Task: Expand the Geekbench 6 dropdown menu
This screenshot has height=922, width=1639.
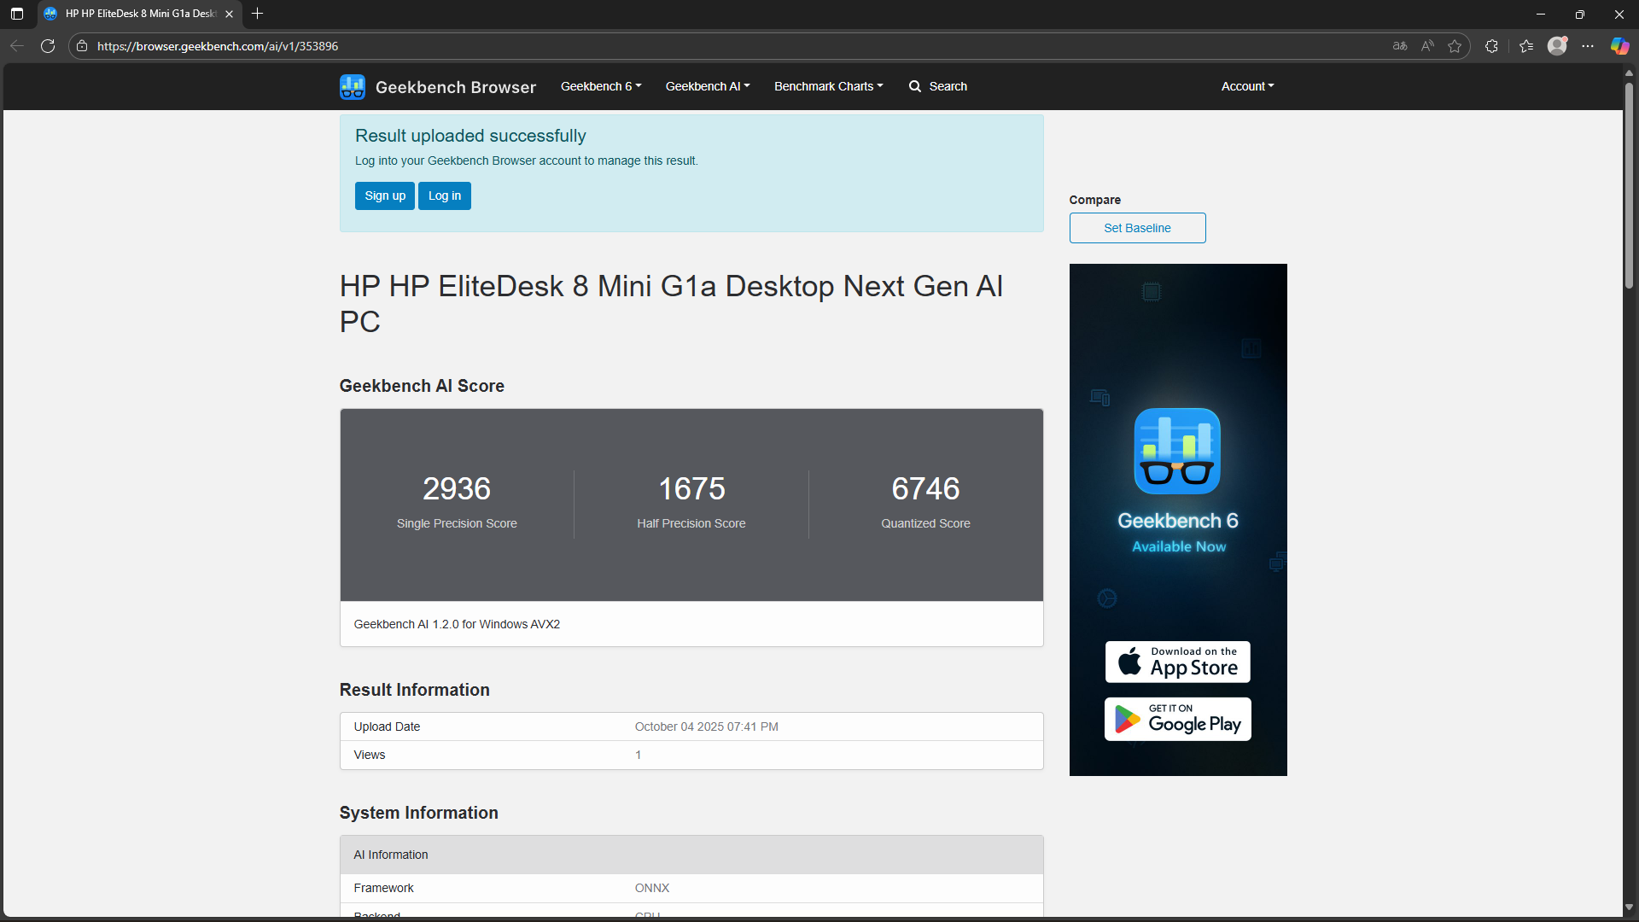Action: [600, 86]
